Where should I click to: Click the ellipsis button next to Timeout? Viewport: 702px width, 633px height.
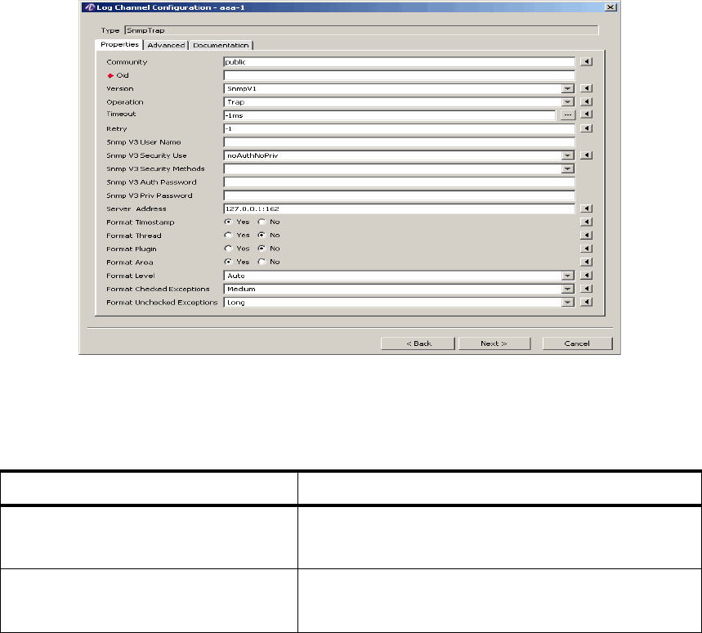click(x=567, y=115)
